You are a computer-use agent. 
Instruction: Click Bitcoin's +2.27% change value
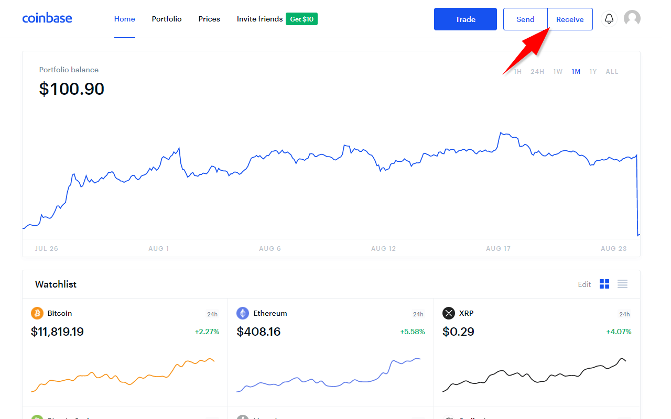click(207, 332)
